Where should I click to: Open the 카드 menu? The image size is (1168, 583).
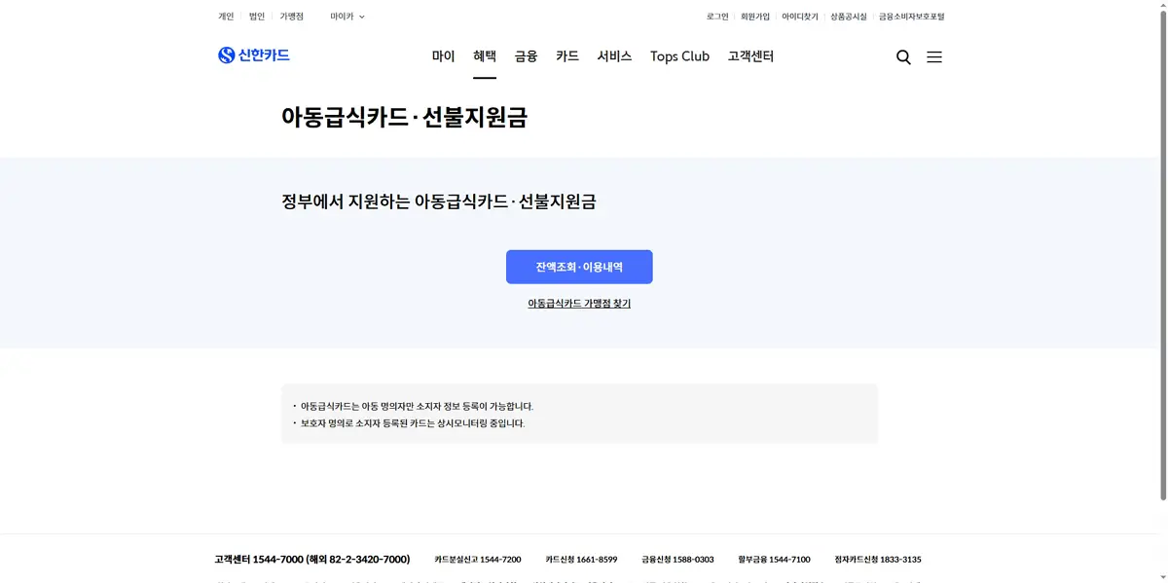pyautogui.click(x=567, y=56)
